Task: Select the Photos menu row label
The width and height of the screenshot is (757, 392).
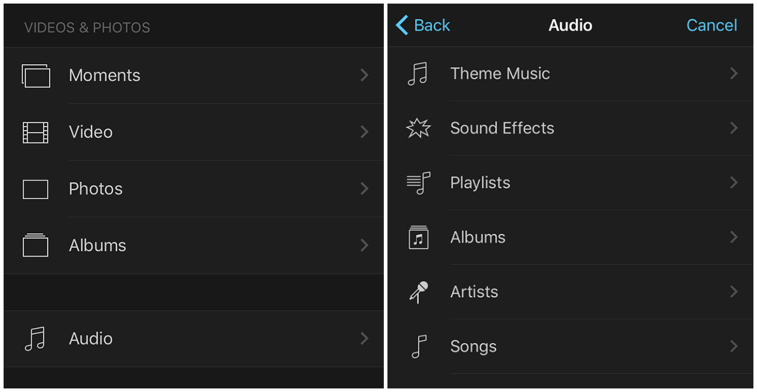Action: coord(96,189)
